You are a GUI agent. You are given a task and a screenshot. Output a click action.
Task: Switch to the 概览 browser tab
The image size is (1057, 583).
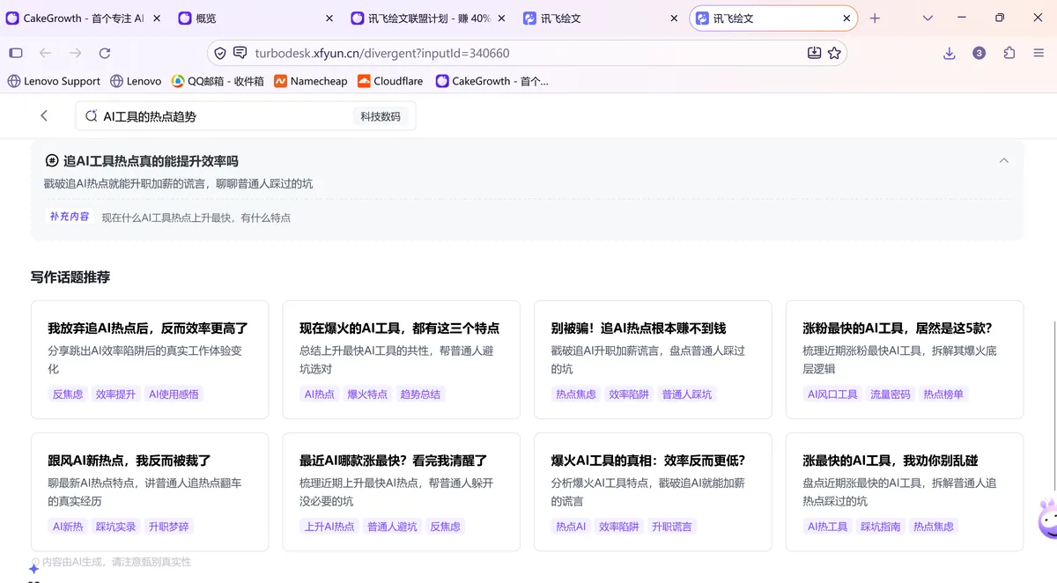click(255, 18)
